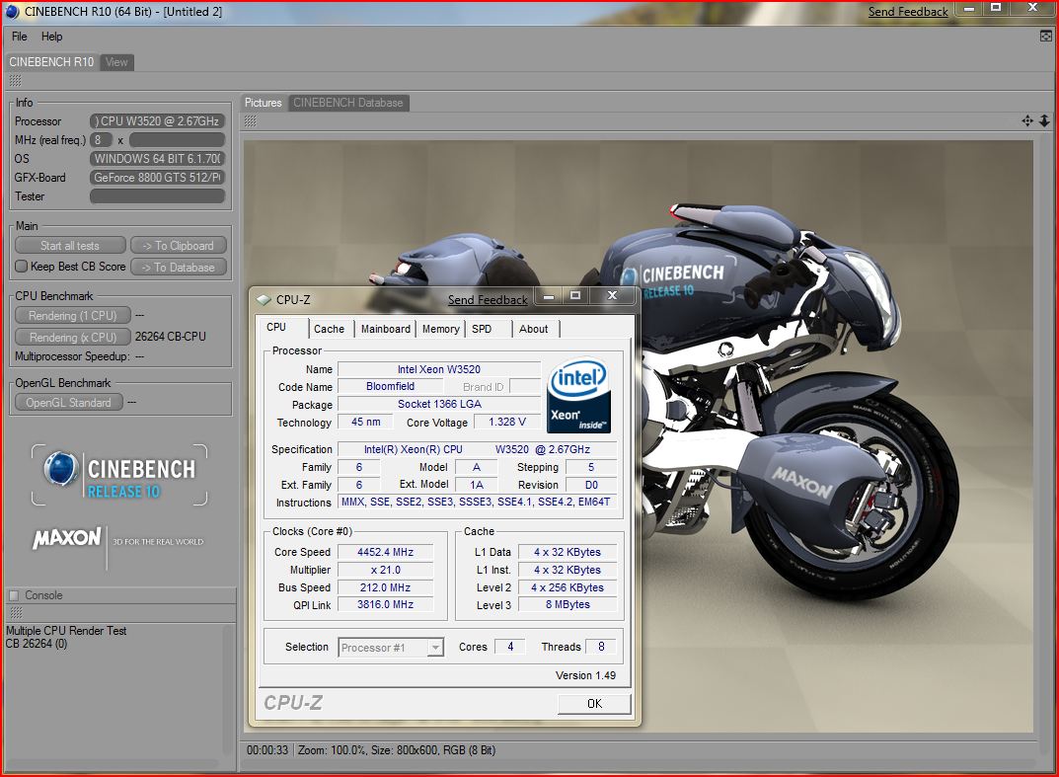Viewport: 1059px width, 777px height.
Task: Click Name value Intel Xeon W3520
Action: click(x=439, y=369)
